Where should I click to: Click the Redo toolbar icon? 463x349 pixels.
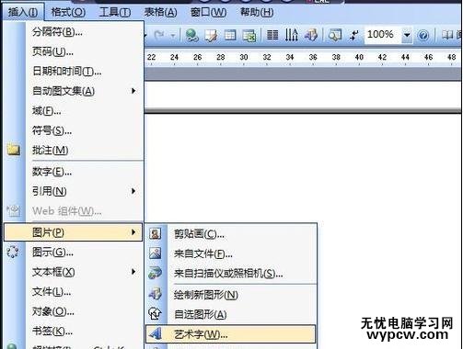159,35
